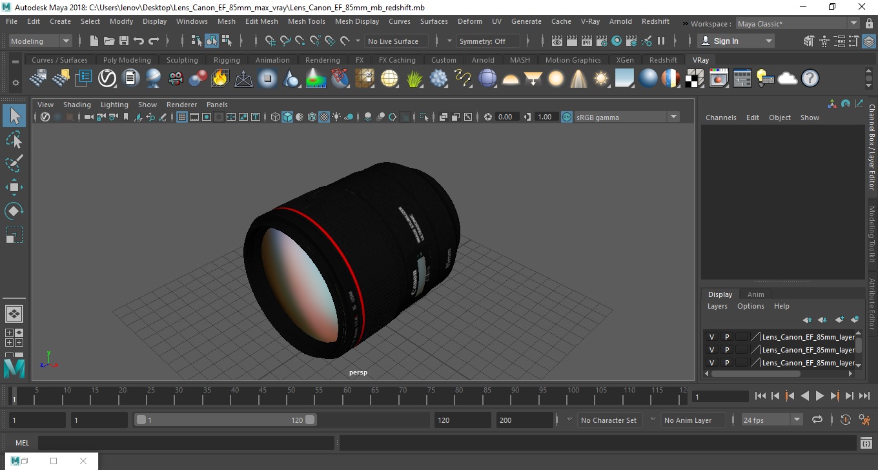Toggle playback P of first Lens_Canon layer
This screenshot has height=470, width=878.
click(x=727, y=337)
